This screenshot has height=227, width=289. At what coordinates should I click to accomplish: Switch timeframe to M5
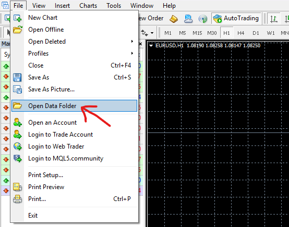coord(182,33)
